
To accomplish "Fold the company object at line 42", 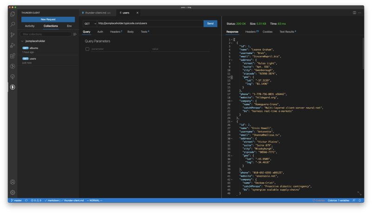I will tap(232, 180).
